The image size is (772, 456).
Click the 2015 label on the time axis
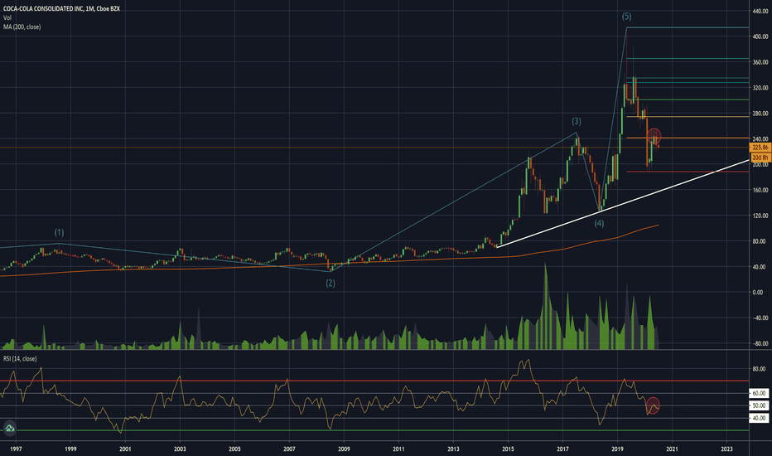(508, 449)
